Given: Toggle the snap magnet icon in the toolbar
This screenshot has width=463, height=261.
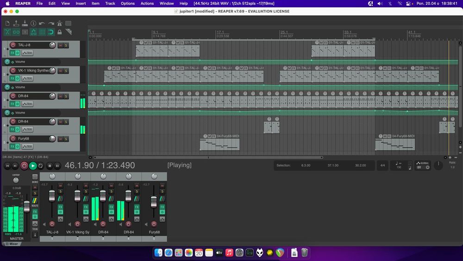Looking at the screenshot, I should pos(50,32).
